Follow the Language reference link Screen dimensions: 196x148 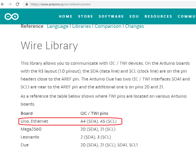(58, 26)
